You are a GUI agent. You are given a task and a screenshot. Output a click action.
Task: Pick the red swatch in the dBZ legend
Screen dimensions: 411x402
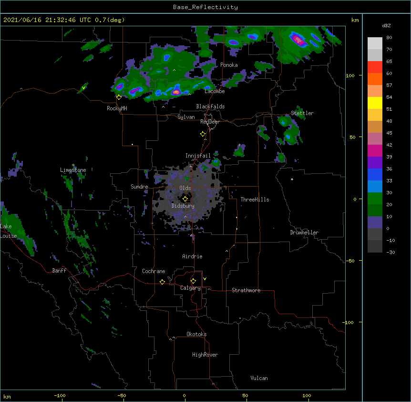(375, 67)
